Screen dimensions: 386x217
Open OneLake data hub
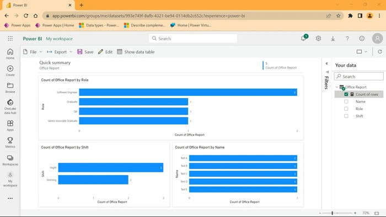[10, 107]
